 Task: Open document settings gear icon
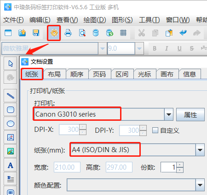point(54,33)
